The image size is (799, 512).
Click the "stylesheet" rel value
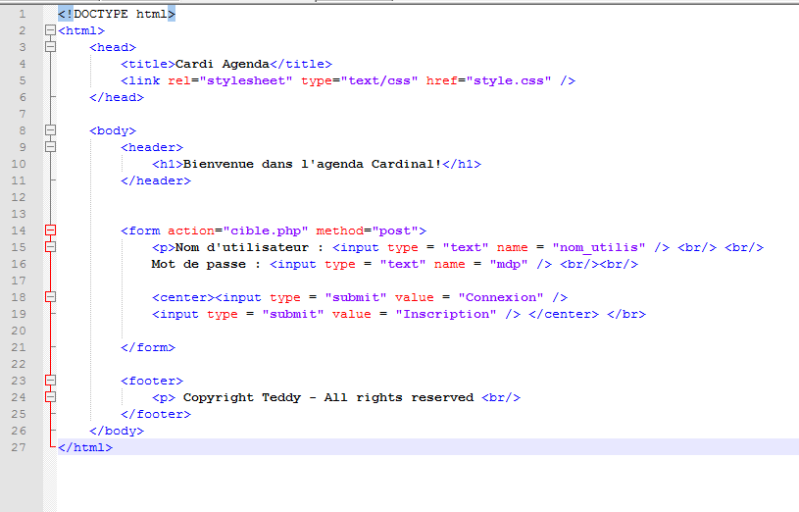[246, 80]
